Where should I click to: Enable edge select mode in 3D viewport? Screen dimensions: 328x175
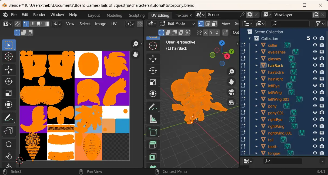click(207, 23)
